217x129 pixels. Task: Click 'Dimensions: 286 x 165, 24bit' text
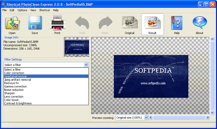pyautogui.click(x=21, y=49)
